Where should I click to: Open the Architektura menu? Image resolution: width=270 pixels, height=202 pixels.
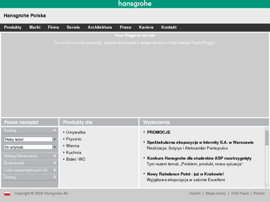(100, 27)
